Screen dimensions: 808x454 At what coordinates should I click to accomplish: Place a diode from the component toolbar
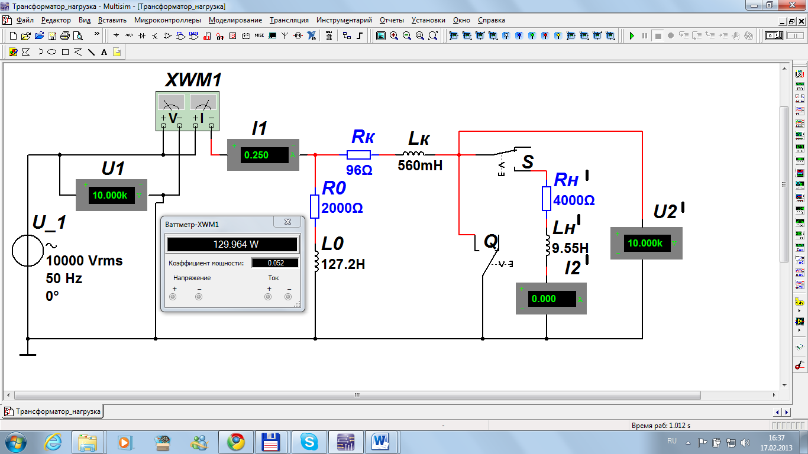pyautogui.click(x=142, y=36)
